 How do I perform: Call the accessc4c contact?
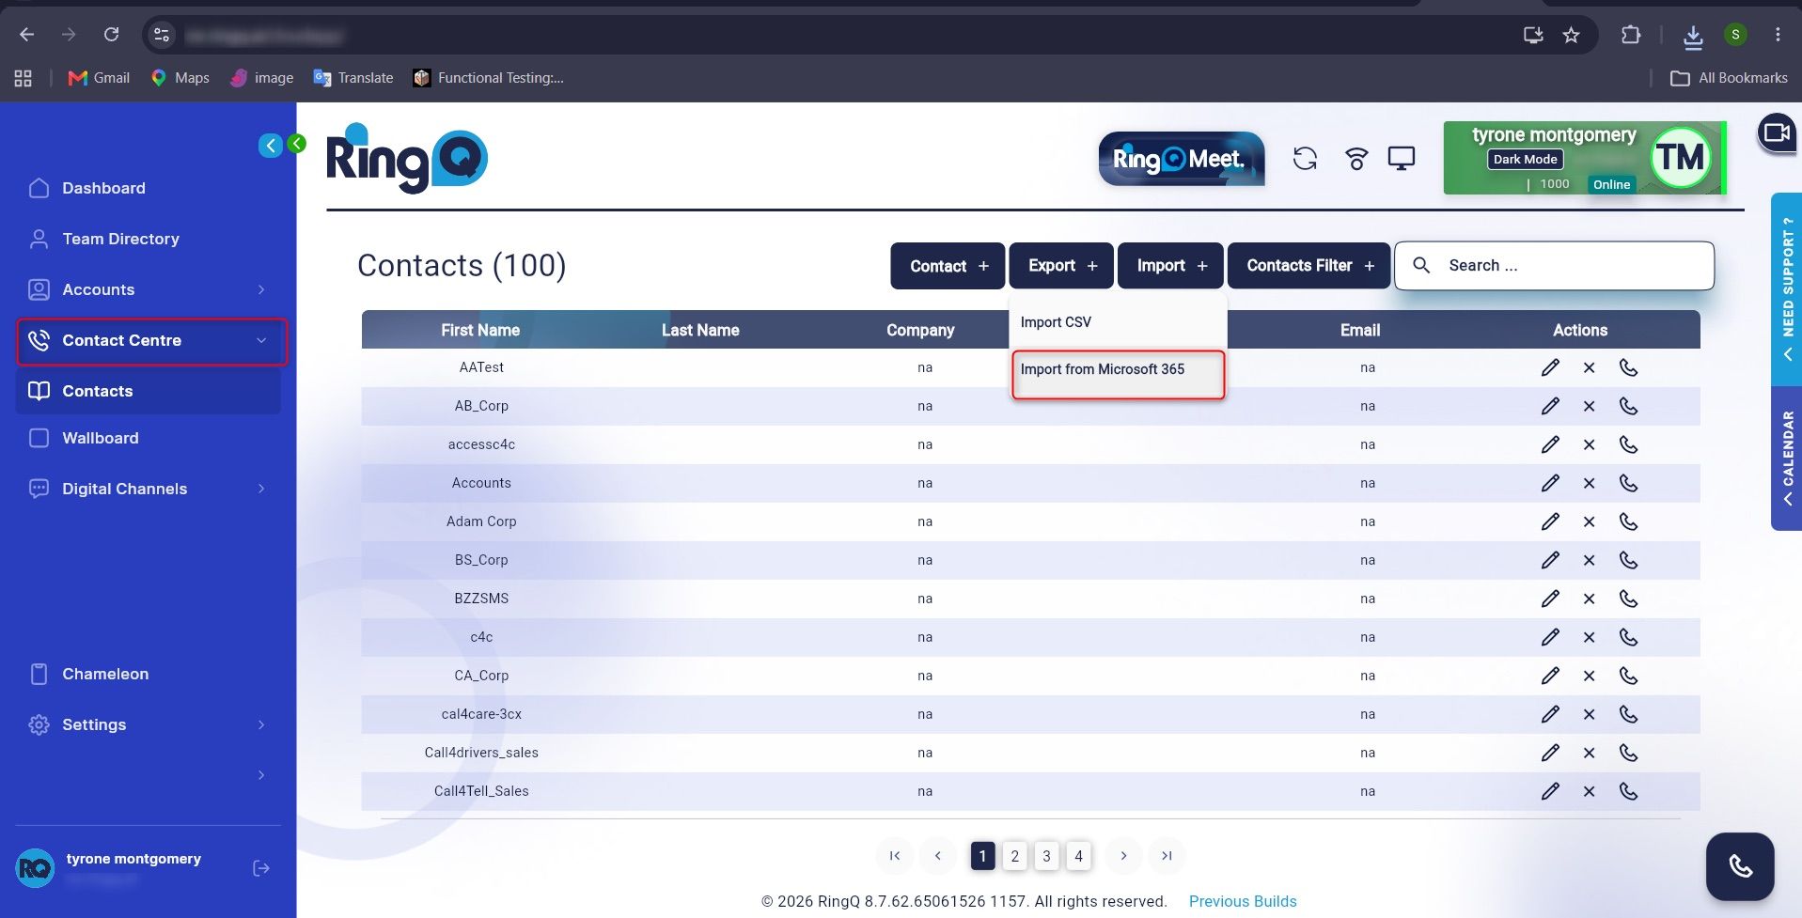click(x=1628, y=444)
